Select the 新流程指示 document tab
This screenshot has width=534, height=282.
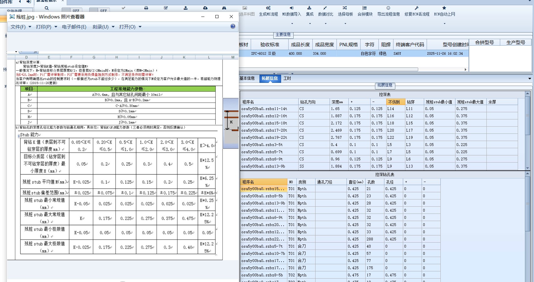(46, 1)
